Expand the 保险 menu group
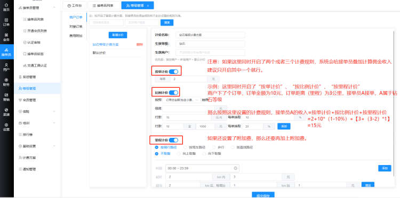Screen dimensions: 400x198 (x=54, y=111)
